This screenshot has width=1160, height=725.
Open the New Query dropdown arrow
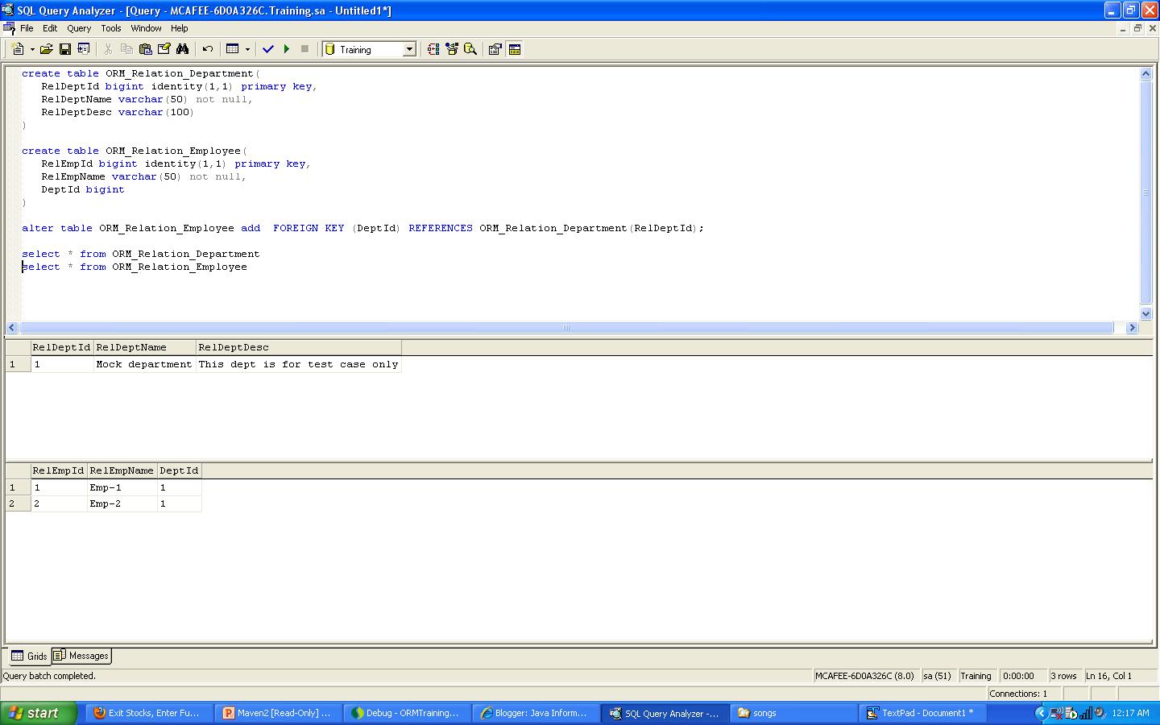click(x=32, y=49)
